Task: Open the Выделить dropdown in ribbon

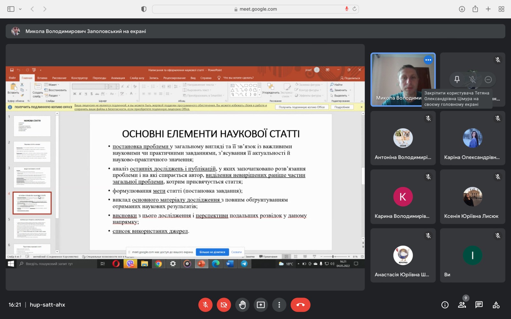Action: [x=340, y=95]
